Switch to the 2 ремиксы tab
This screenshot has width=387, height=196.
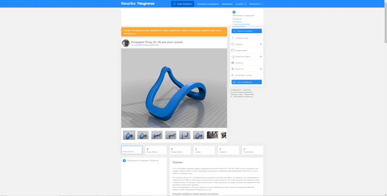[229, 150]
